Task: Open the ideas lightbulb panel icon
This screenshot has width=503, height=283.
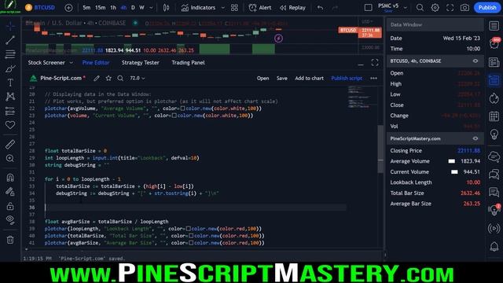Action: tap(494, 134)
